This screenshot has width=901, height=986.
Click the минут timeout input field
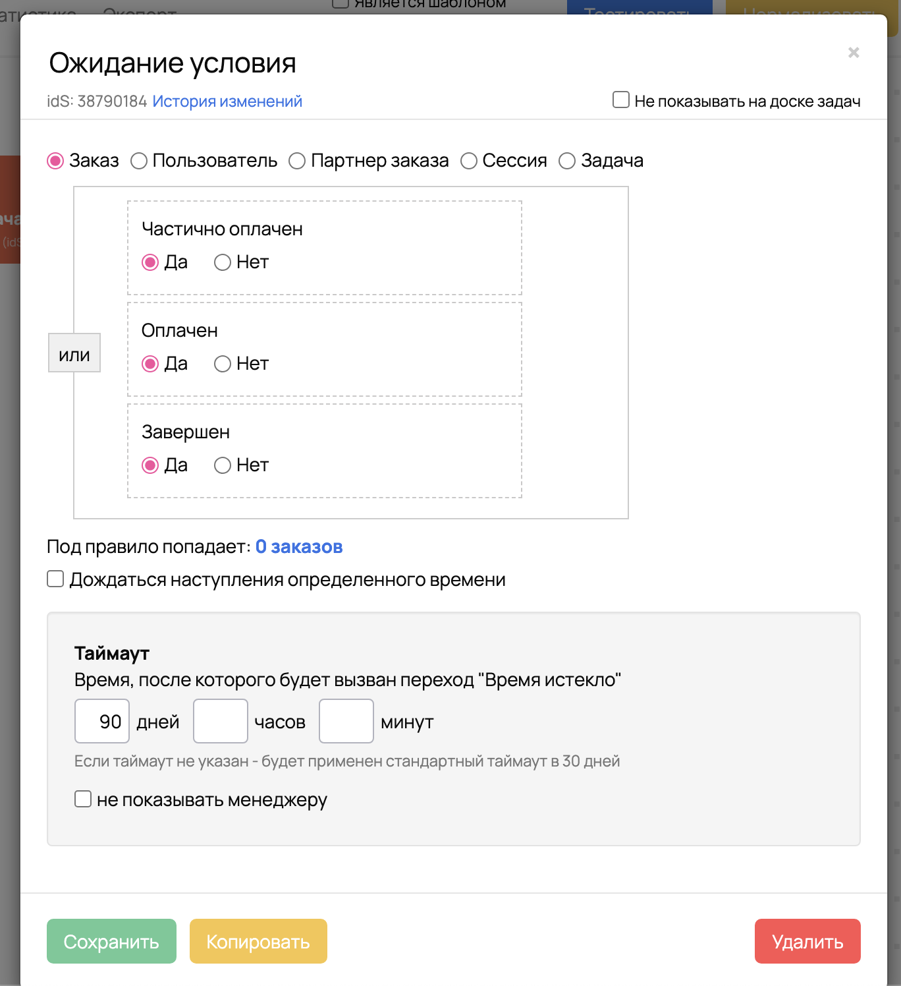[346, 721]
